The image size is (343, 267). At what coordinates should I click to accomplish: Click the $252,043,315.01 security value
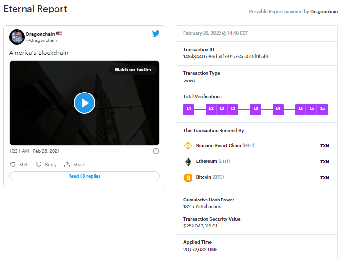pyautogui.click(x=200, y=226)
